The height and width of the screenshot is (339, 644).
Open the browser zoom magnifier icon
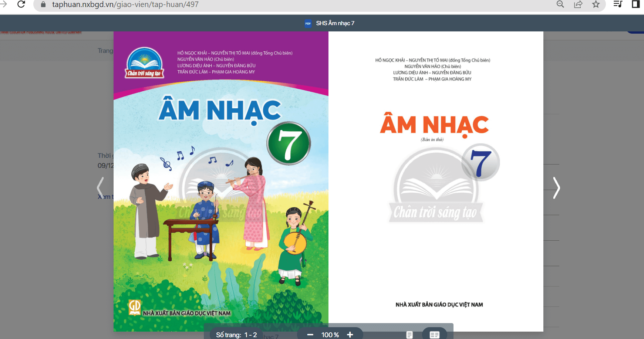[x=560, y=4]
